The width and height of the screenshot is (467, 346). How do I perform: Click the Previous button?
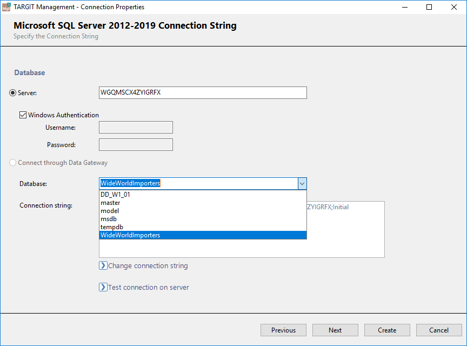pos(283,330)
